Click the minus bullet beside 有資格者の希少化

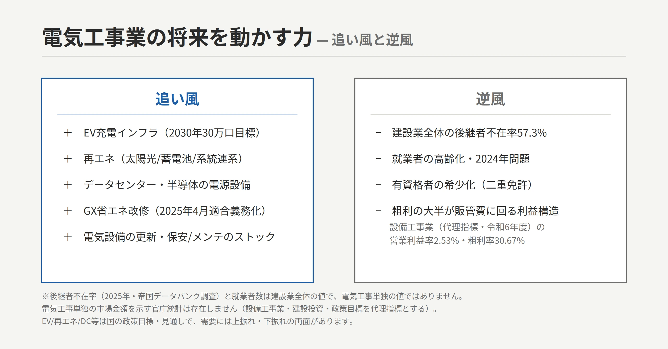point(379,185)
